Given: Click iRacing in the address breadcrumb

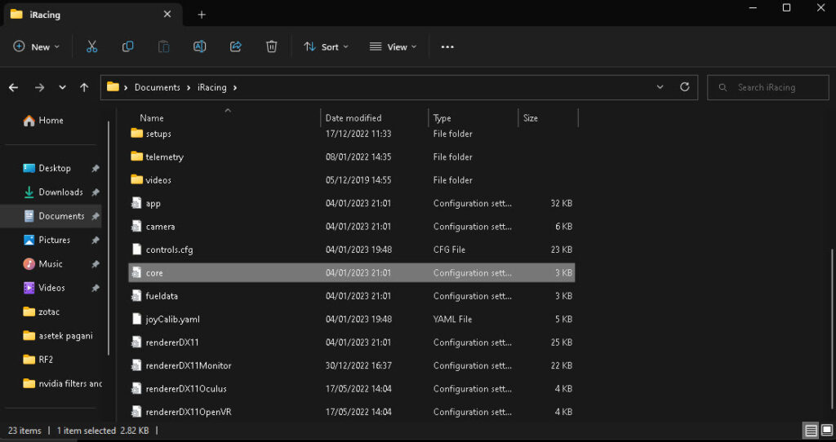Looking at the screenshot, I should point(212,87).
